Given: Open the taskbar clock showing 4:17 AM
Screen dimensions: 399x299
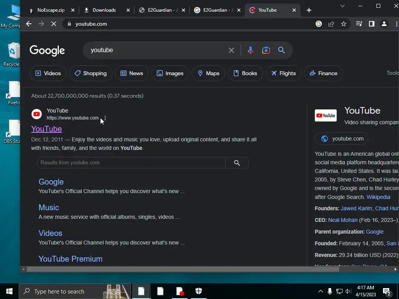Looking at the screenshot, I should click(x=365, y=291).
